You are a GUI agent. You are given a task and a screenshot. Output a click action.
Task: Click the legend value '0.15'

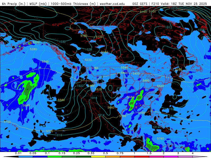[62, 153]
